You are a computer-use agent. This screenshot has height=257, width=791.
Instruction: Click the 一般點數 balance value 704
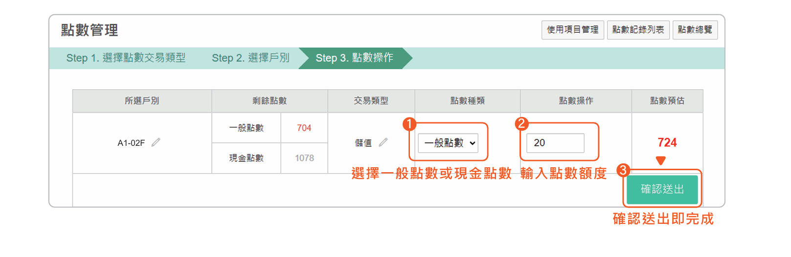304,128
